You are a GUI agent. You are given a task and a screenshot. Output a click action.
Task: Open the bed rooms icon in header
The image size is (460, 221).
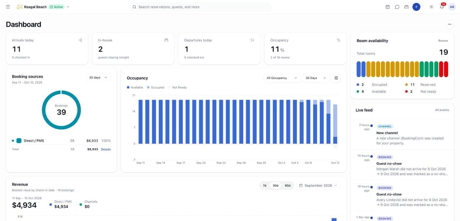coord(406,7)
